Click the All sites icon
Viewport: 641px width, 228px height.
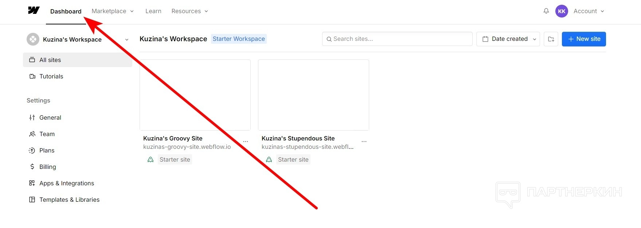pos(32,60)
